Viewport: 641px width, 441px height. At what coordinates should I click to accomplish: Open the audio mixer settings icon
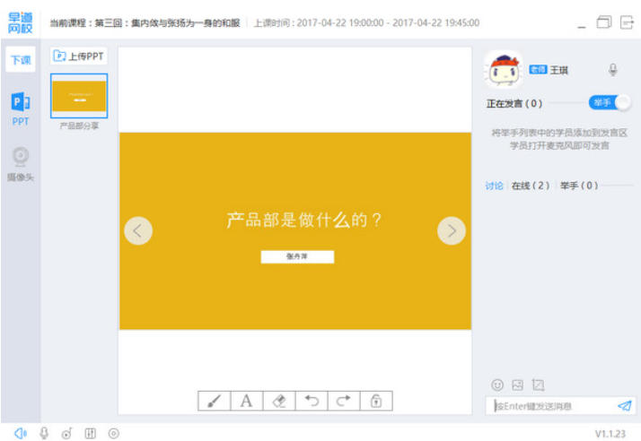tap(90, 433)
